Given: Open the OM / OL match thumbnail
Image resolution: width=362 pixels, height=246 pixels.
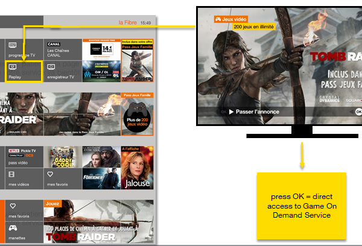Looking at the screenshot, I should pos(101,71).
